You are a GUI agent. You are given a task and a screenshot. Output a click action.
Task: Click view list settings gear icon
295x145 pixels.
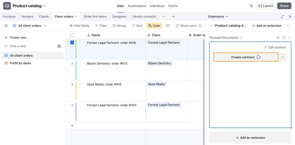(x=59, y=46)
